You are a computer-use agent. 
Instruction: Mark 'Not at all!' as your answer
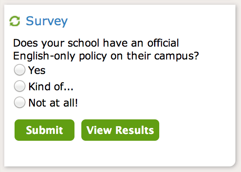[x=20, y=102]
